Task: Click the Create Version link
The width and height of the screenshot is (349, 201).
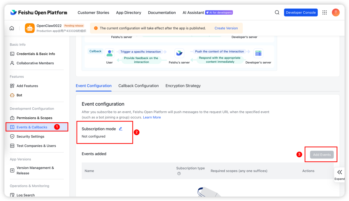Action: (226, 28)
